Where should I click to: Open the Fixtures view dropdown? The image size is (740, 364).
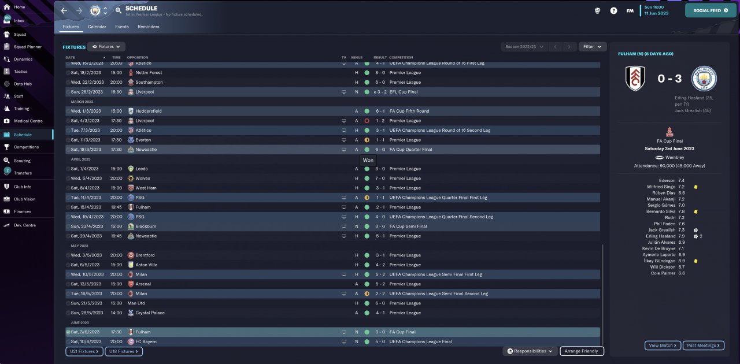point(107,46)
